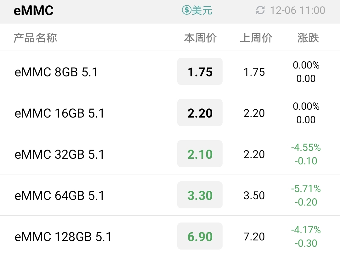The height and width of the screenshot is (253, 340).
Task: Open the eMMC 16GB 5.1 product row
Action: tap(170, 113)
